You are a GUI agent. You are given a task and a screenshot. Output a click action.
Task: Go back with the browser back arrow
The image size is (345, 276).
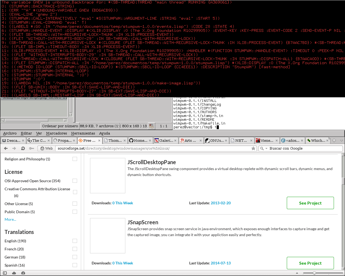pos(6,148)
